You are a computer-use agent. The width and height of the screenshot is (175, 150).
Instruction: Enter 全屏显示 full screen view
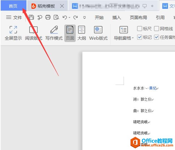(x=13, y=33)
